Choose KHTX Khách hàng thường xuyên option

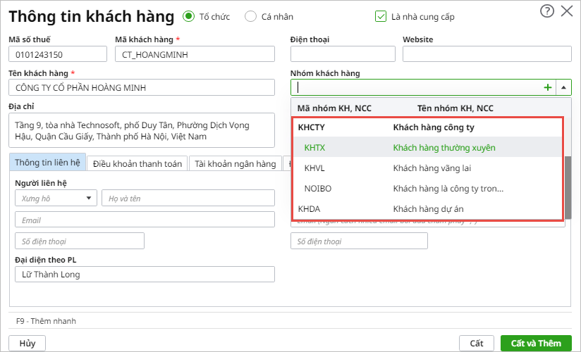[x=427, y=148]
